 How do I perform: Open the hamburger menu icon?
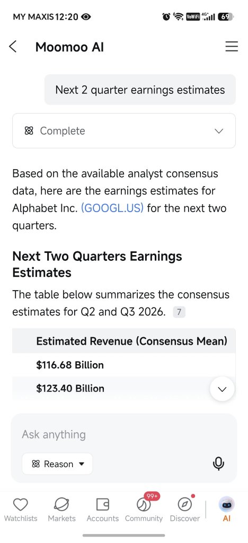(x=232, y=47)
